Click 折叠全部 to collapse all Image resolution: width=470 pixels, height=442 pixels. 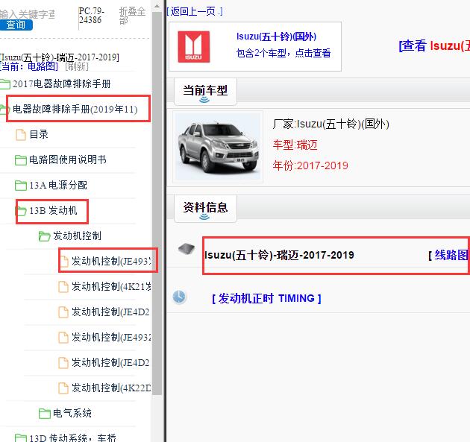coord(132,16)
